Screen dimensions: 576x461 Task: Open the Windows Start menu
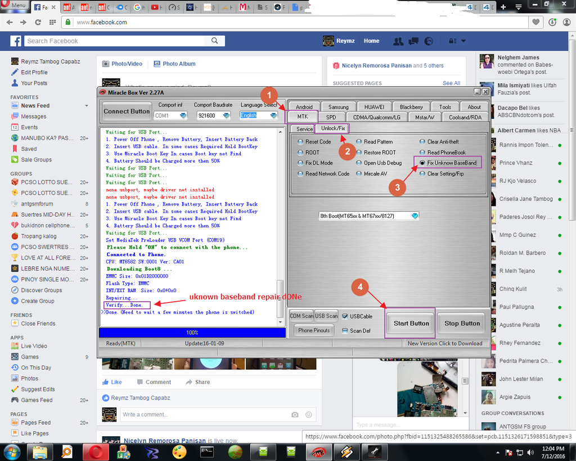[12, 451]
